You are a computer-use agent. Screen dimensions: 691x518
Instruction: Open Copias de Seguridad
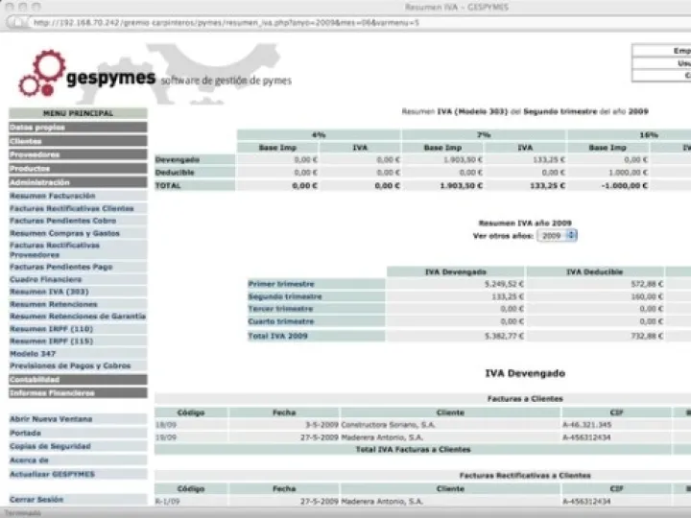pos(51,446)
